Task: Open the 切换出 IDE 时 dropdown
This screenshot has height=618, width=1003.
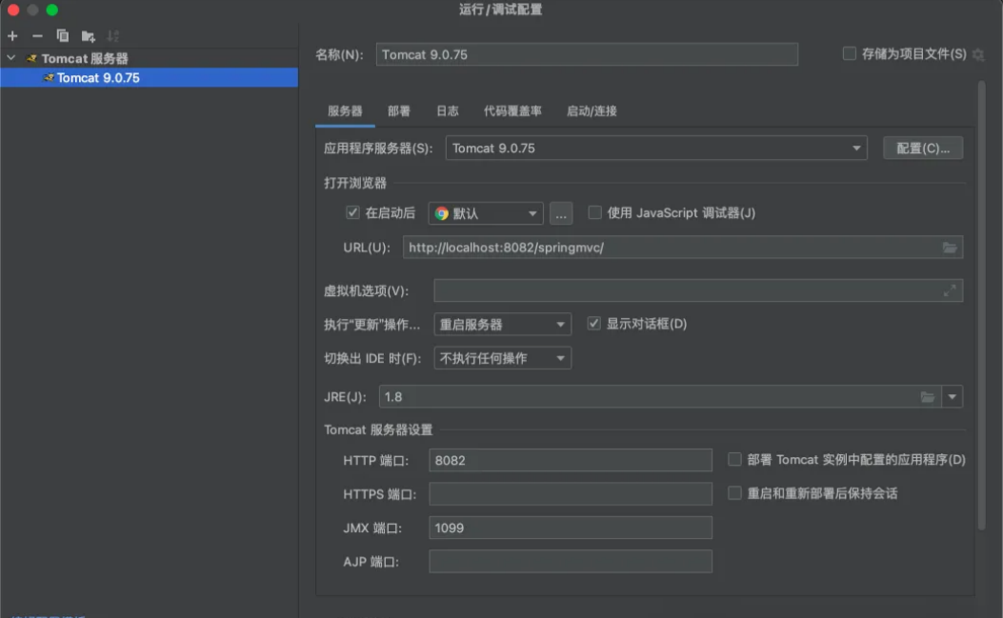Action: click(502, 358)
